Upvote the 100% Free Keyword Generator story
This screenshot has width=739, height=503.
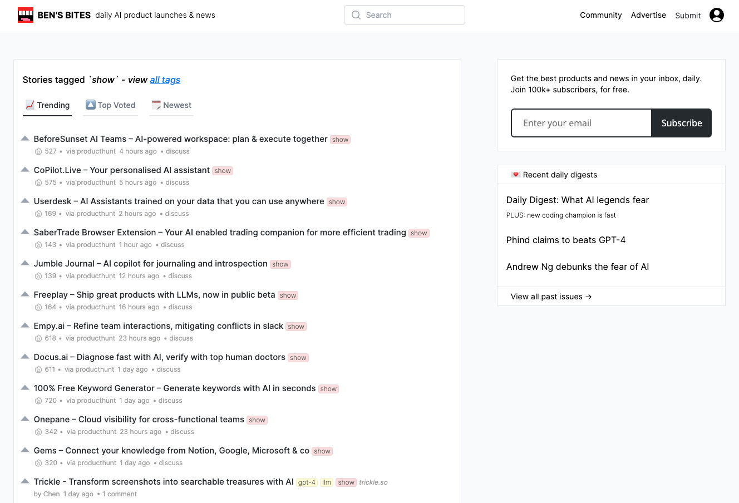click(x=25, y=387)
